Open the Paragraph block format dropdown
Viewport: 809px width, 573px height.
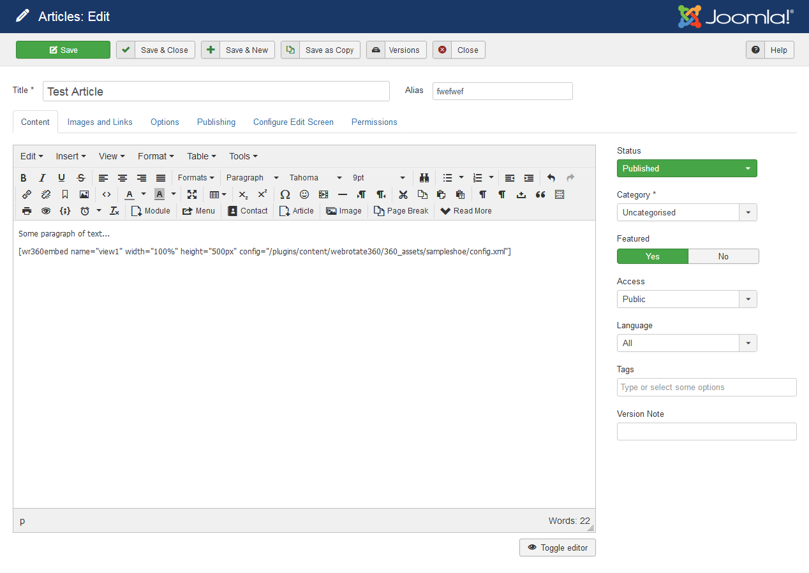pyautogui.click(x=253, y=178)
